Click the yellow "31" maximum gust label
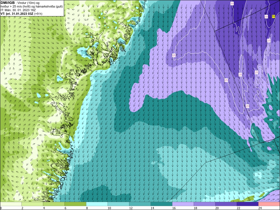 (x=273, y=16)
